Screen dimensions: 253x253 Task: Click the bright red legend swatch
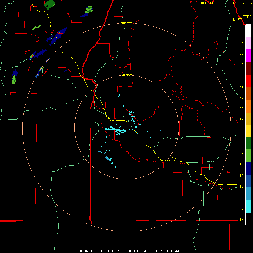pos(248,81)
